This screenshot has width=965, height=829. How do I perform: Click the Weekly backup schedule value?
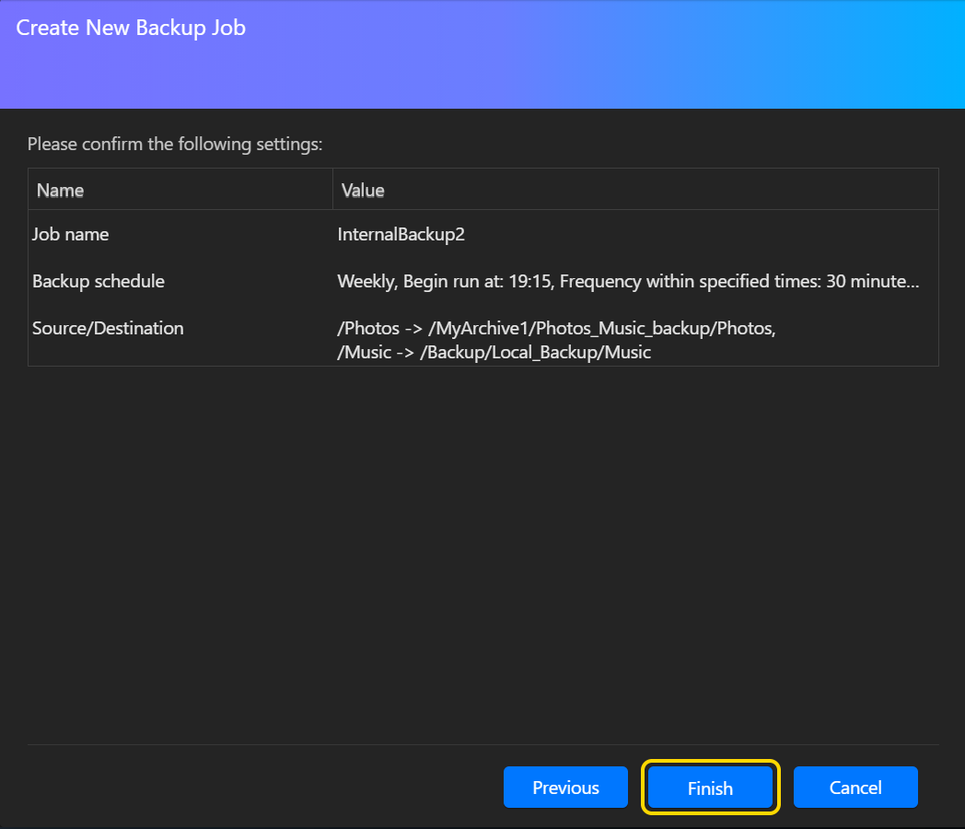366,281
